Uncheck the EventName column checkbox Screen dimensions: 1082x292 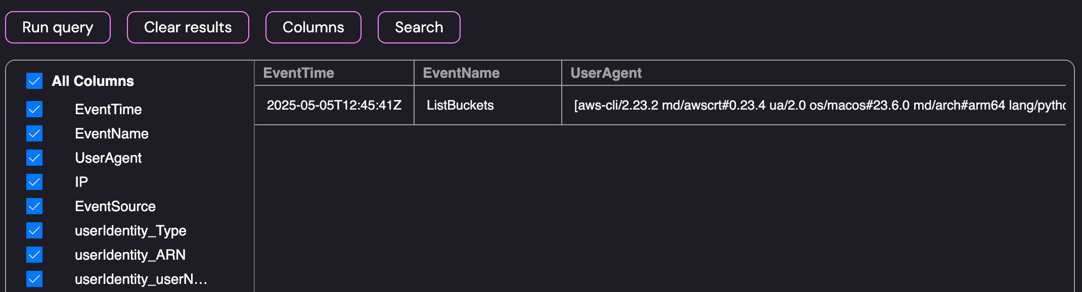point(34,133)
